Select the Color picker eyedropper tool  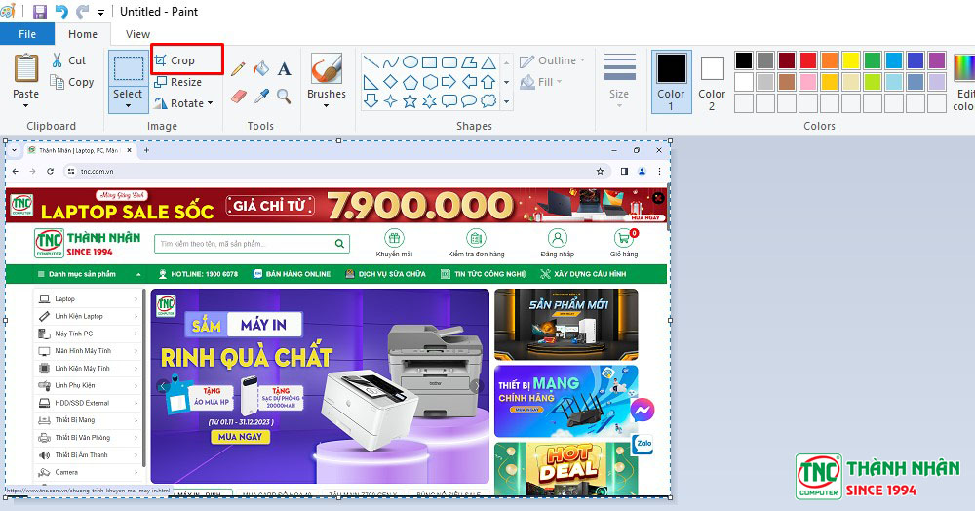[261, 97]
